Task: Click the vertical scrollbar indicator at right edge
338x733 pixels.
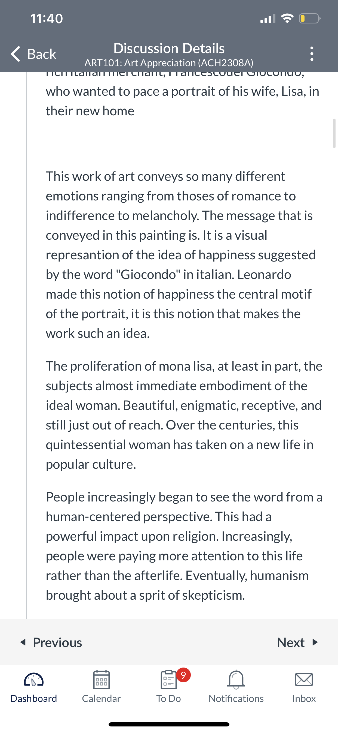Action: 334,133
